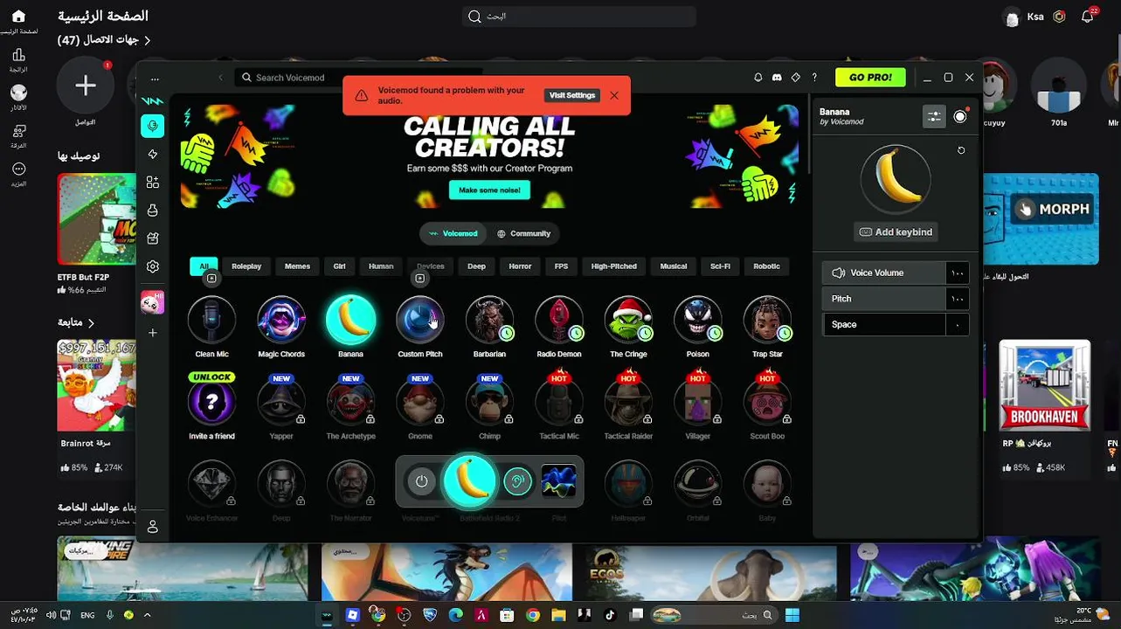Image resolution: width=1121 pixels, height=629 pixels.
Task: Select the Sci-Fi category tab
Action: [720, 266]
